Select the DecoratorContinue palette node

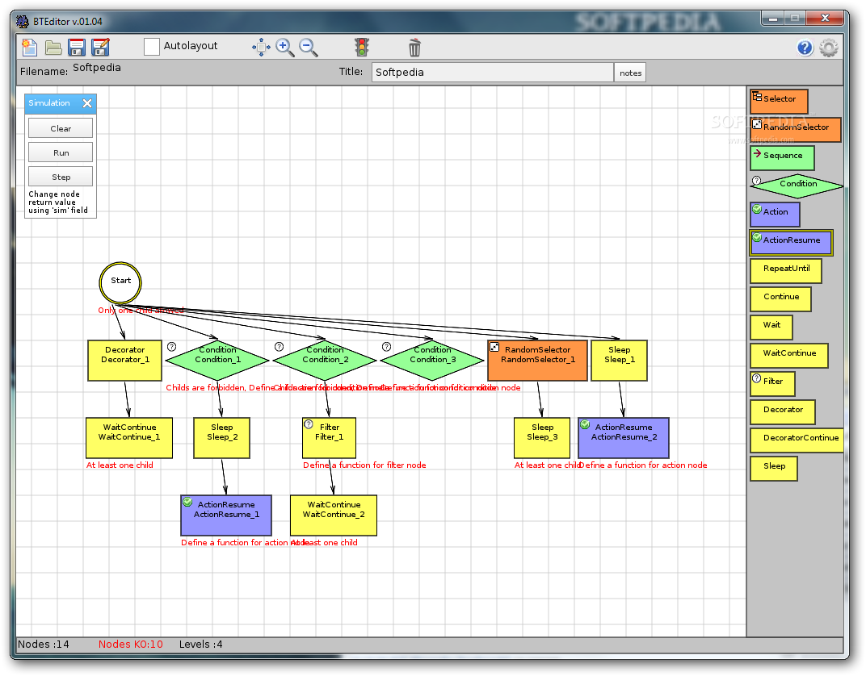click(x=797, y=440)
